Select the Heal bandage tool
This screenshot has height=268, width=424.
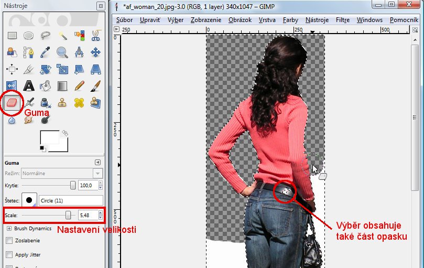pos(79,103)
